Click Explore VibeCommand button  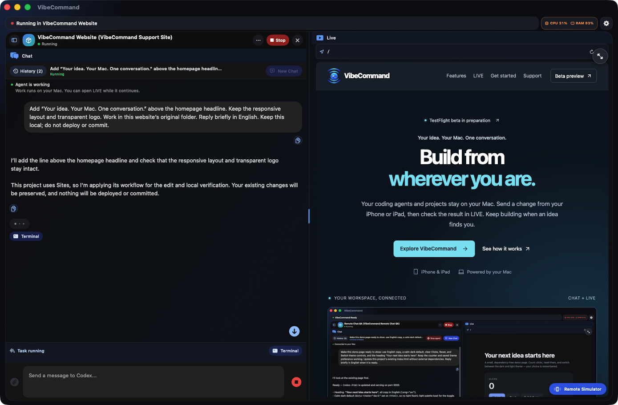[x=434, y=249]
